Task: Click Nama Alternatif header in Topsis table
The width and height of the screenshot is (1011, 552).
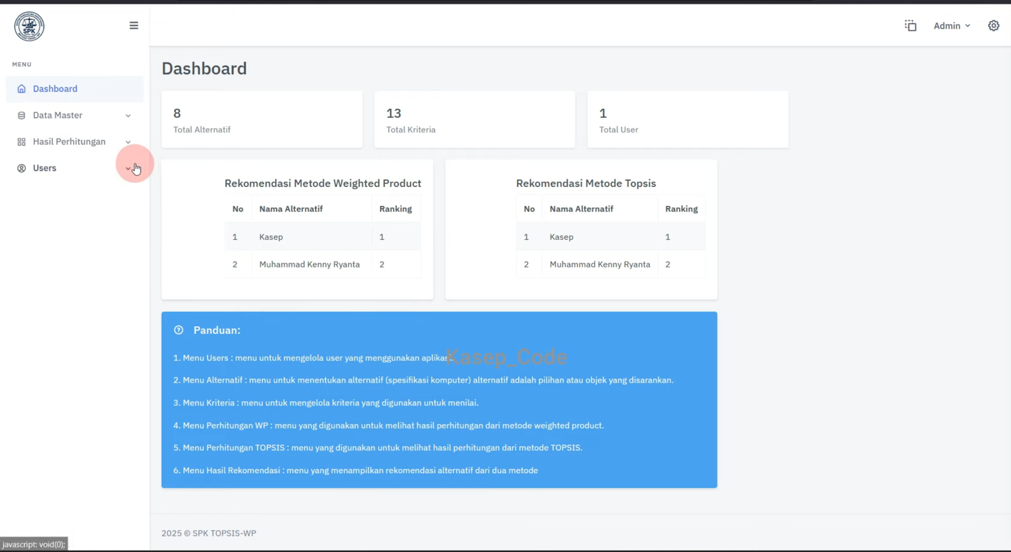Action: click(x=581, y=209)
